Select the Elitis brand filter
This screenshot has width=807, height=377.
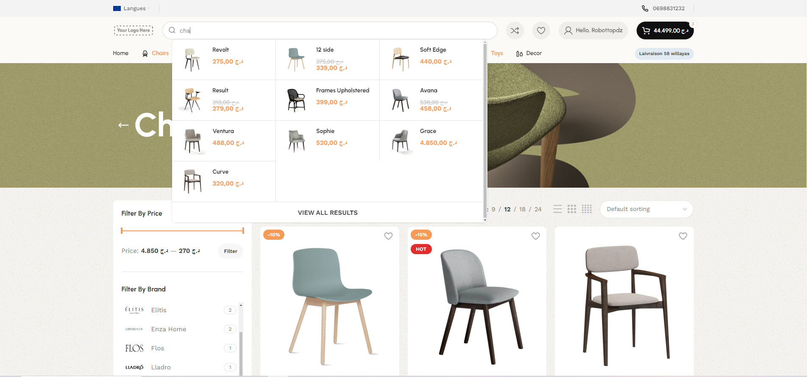pyautogui.click(x=159, y=310)
